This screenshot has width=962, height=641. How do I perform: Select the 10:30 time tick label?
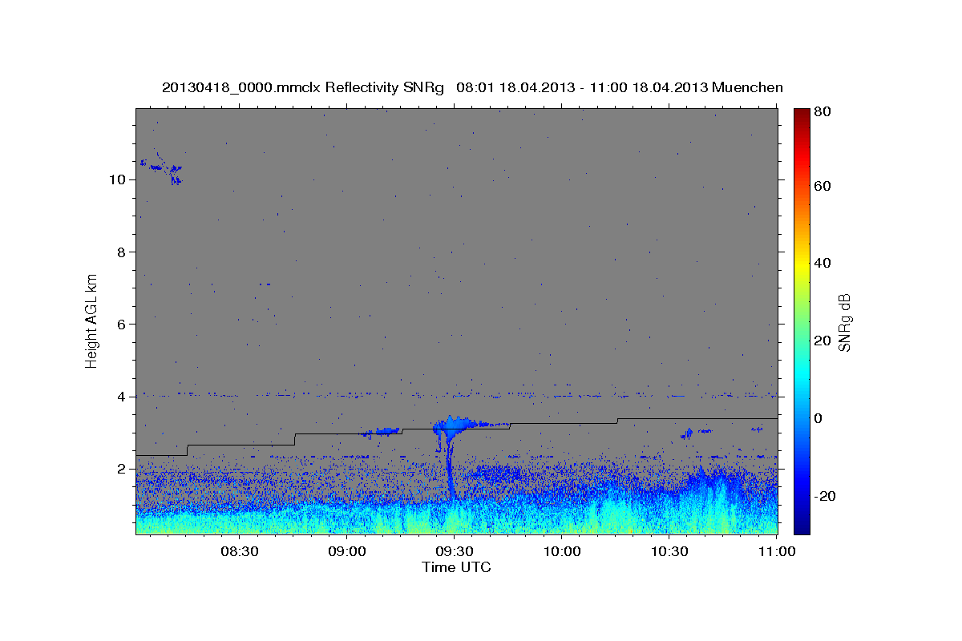pos(670,552)
